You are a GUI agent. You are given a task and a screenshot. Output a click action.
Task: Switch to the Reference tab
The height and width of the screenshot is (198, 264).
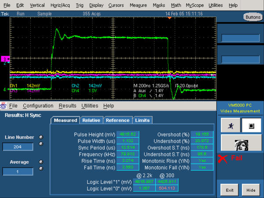pos(117,120)
